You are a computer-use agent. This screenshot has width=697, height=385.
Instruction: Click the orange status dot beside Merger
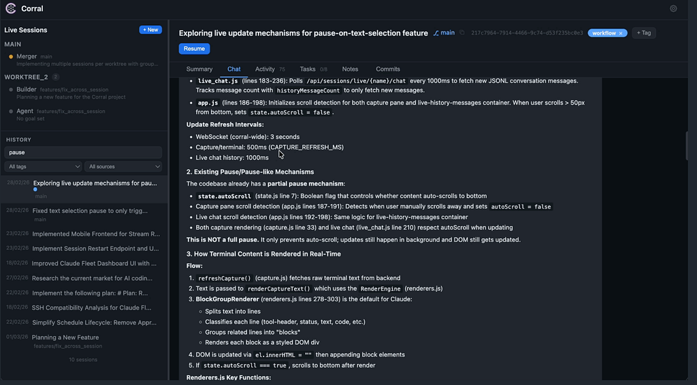(x=11, y=57)
